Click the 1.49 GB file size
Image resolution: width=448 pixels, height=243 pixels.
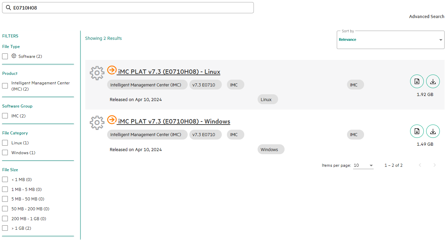coord(425,144)
